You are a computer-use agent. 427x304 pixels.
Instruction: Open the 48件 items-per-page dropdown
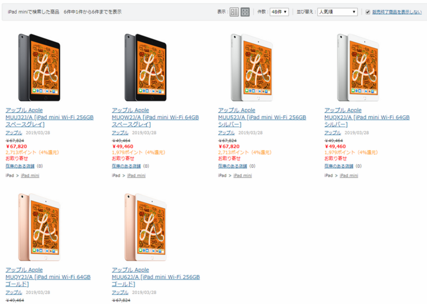(279, 12)
